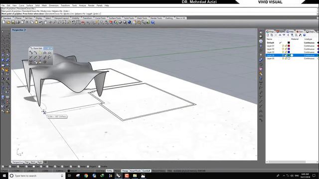Viewport: 319px width, 179px height.
Task: Toggle the End osnap checkbox
Action: click(x=3, y=167)
